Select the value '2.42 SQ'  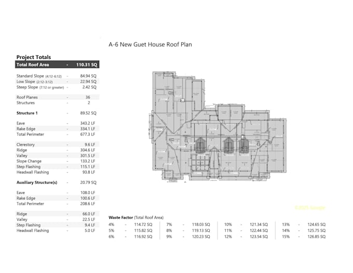click(x=89, y=87)
